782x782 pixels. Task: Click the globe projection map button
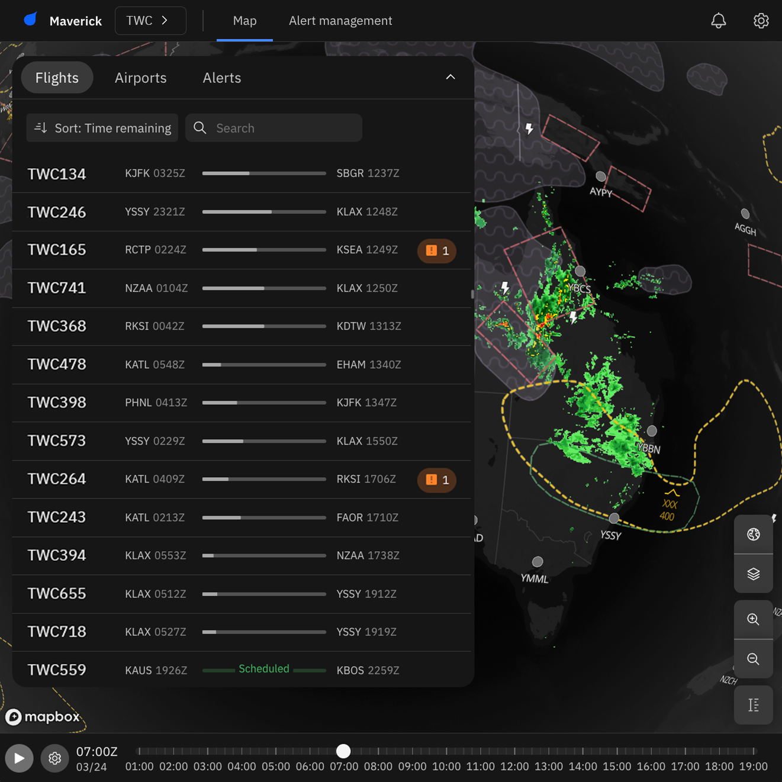point(753,535)
